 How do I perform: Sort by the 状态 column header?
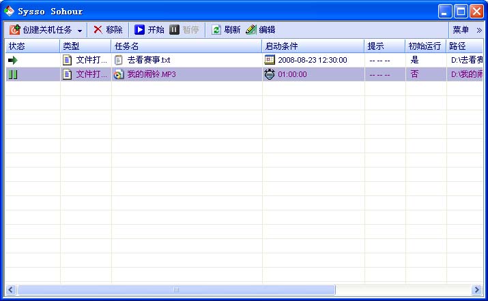pos(32,46)
